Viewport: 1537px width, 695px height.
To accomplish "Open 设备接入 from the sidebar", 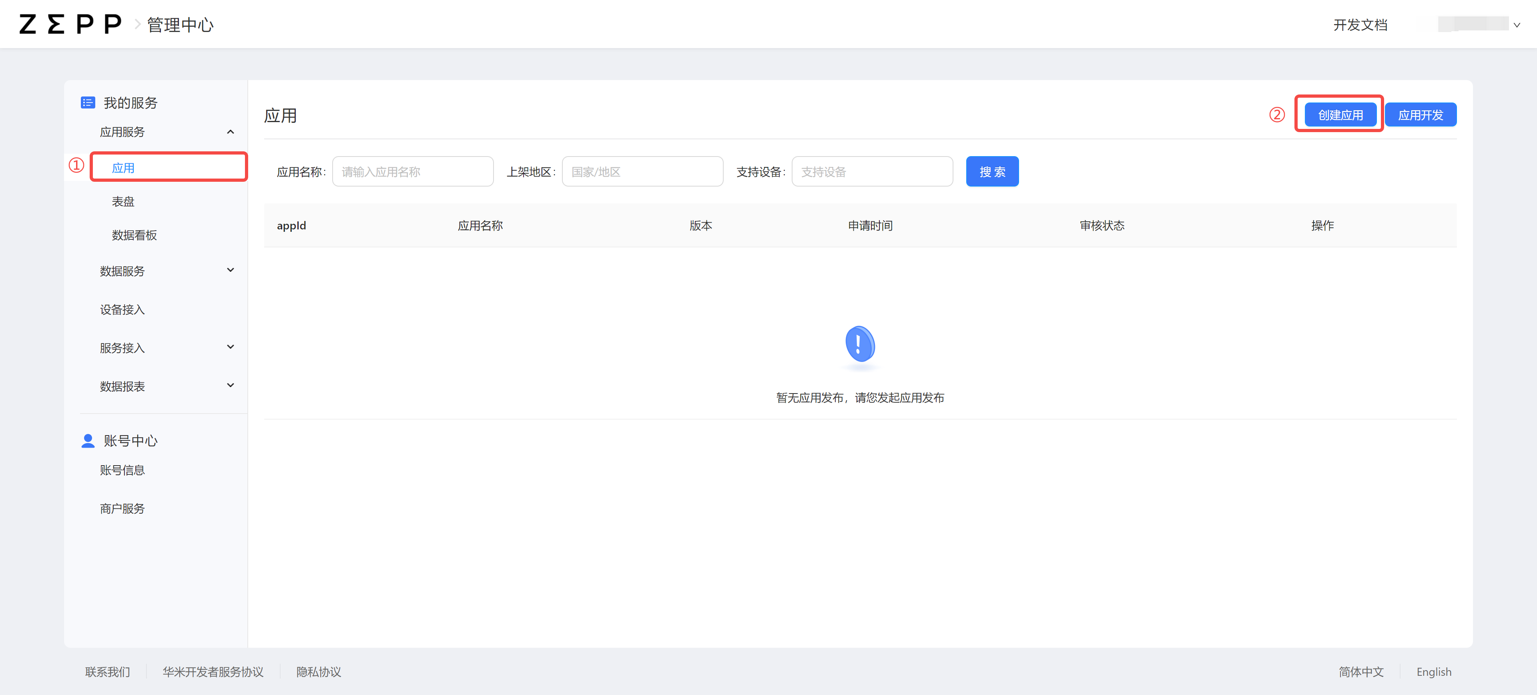I will coord(122,309).
